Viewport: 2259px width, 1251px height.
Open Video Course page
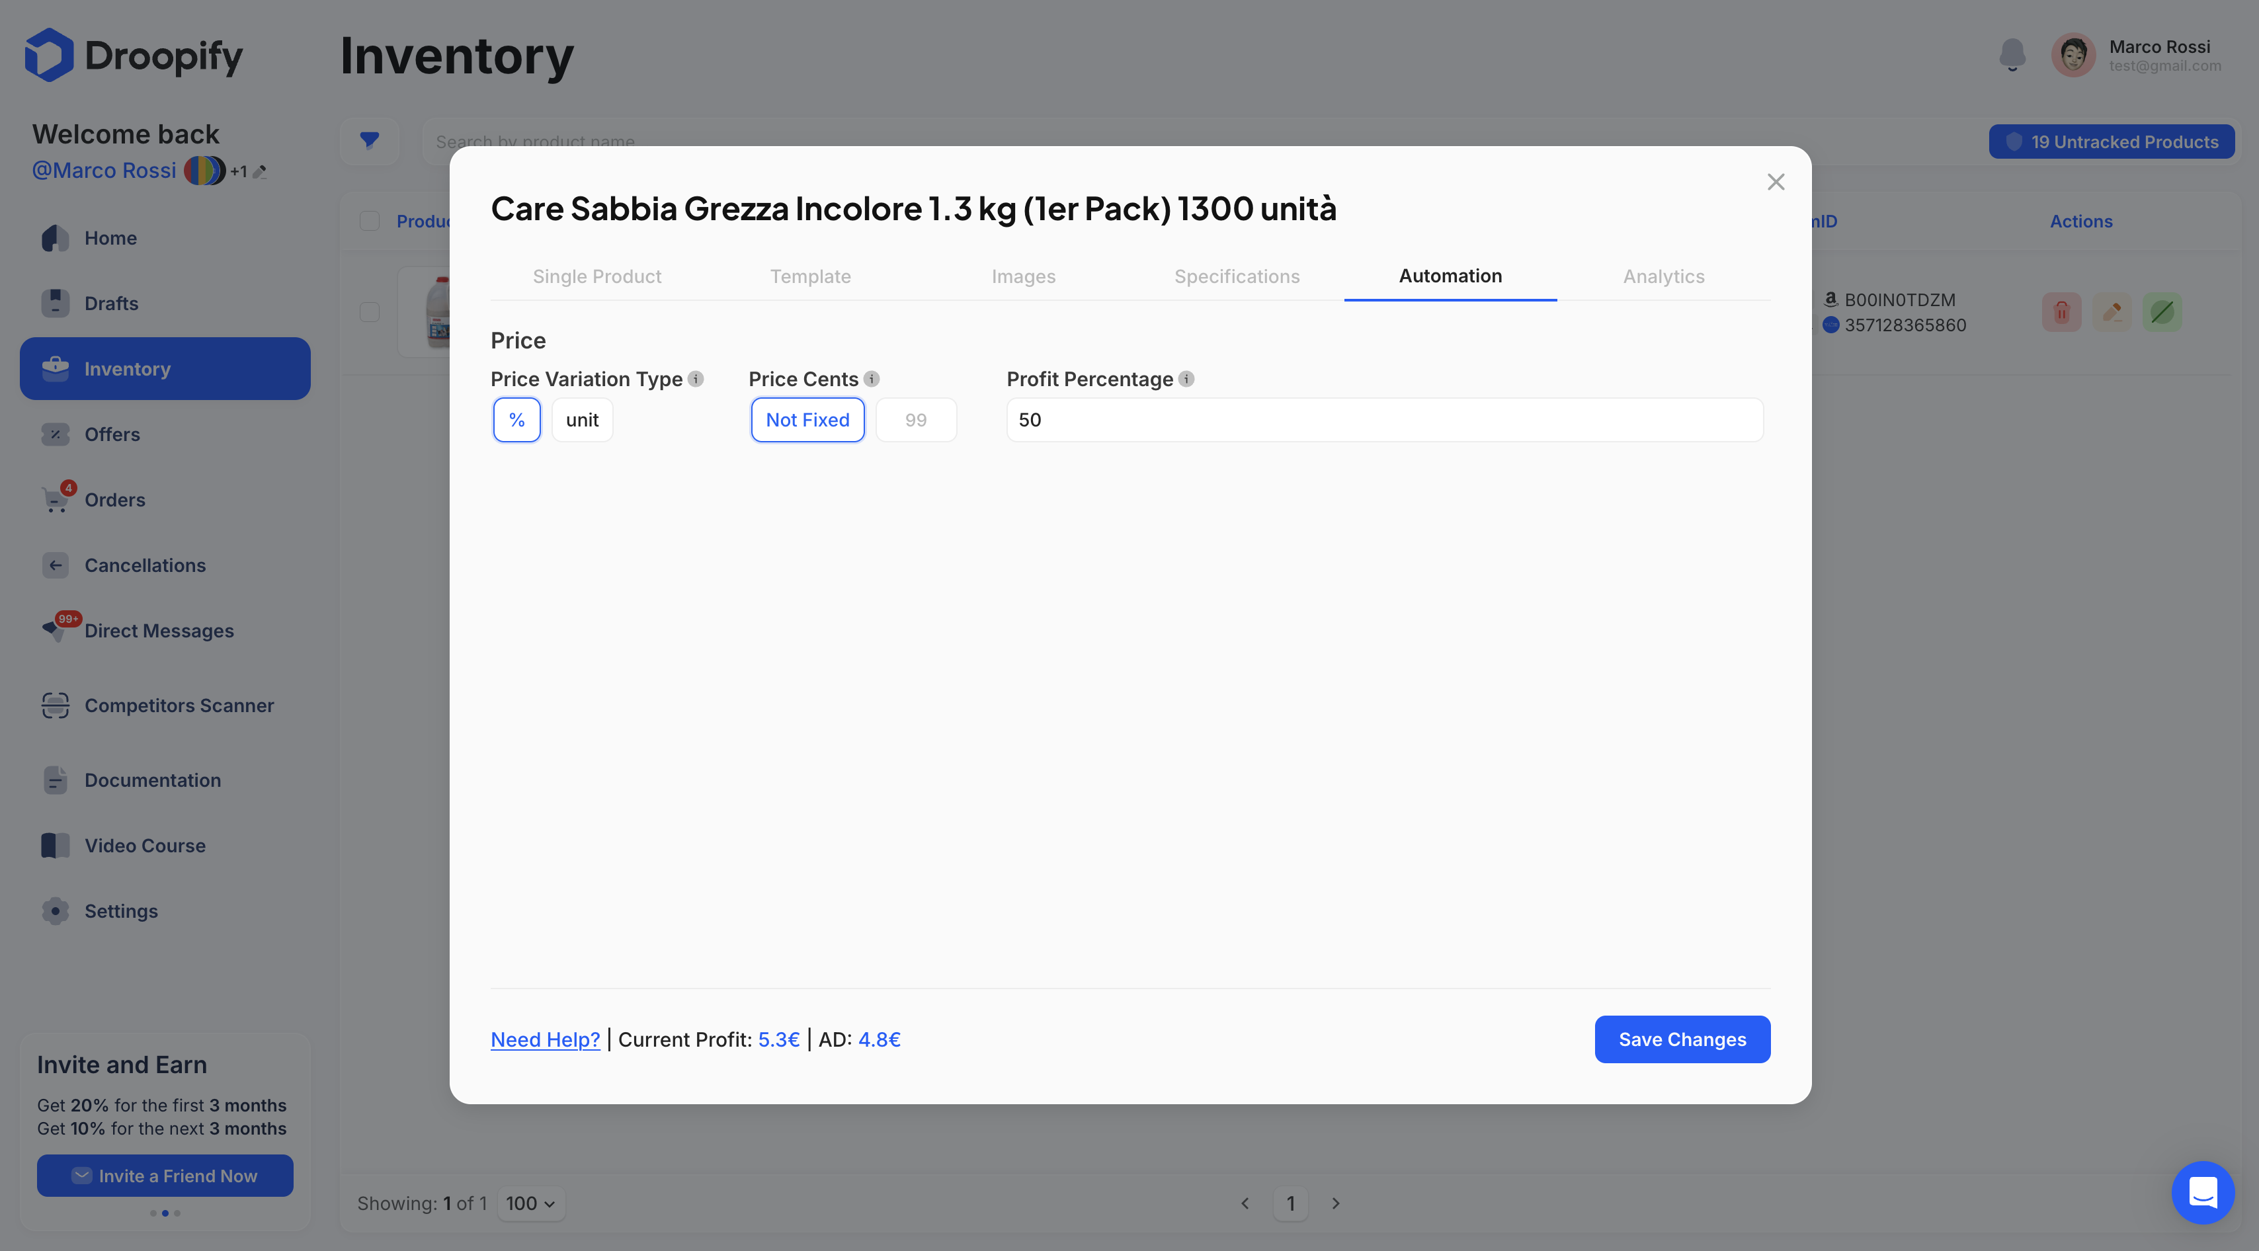pos(145,845)
